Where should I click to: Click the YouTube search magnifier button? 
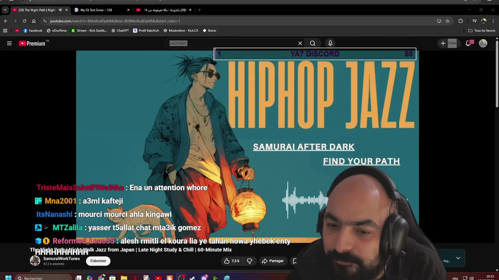[x=313, y=44]
